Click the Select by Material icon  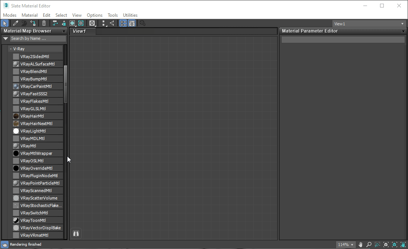click(x=142, y=23)
